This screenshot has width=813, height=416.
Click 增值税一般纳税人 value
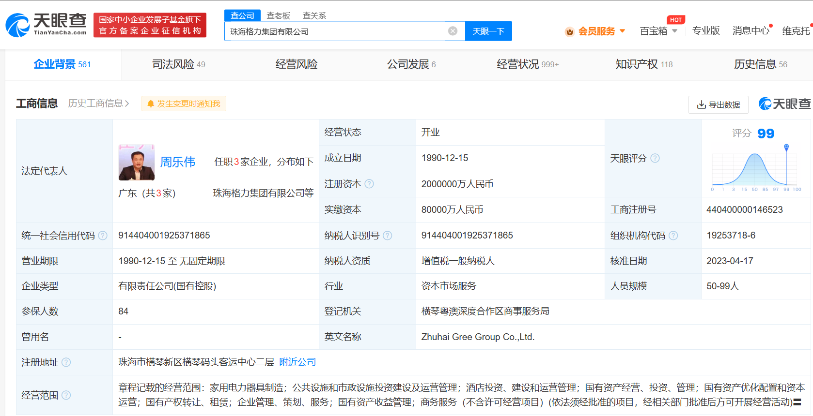click(x=458, y=261)
